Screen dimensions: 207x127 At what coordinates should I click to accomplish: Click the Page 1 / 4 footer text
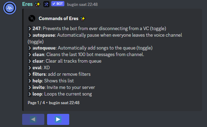[x=36, y=103]
